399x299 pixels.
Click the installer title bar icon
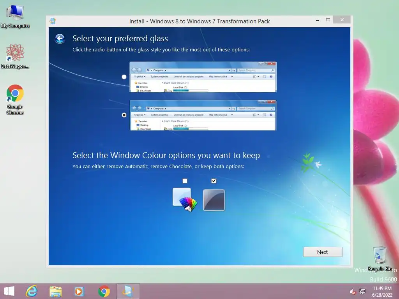[53, 21]
